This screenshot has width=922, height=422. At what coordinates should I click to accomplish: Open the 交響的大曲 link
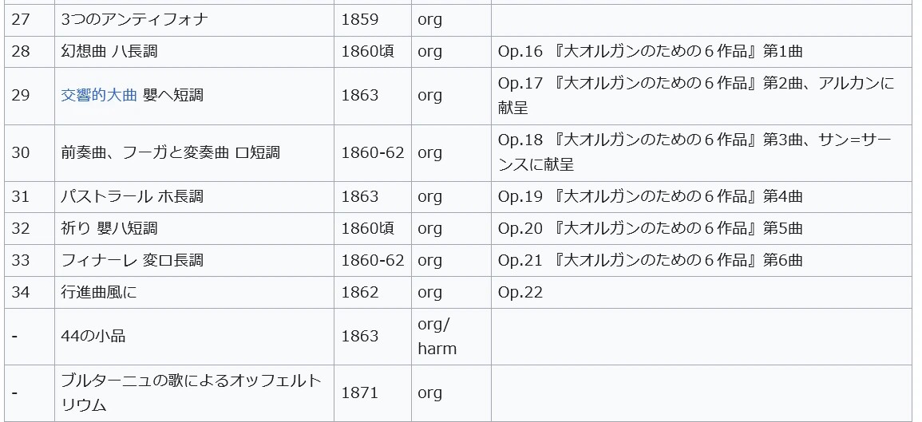99,96
